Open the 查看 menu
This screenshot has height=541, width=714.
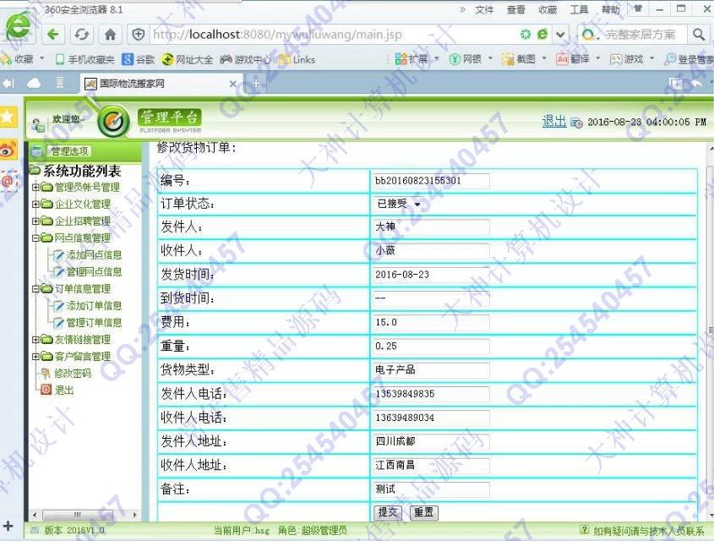[x=516, y=9]
